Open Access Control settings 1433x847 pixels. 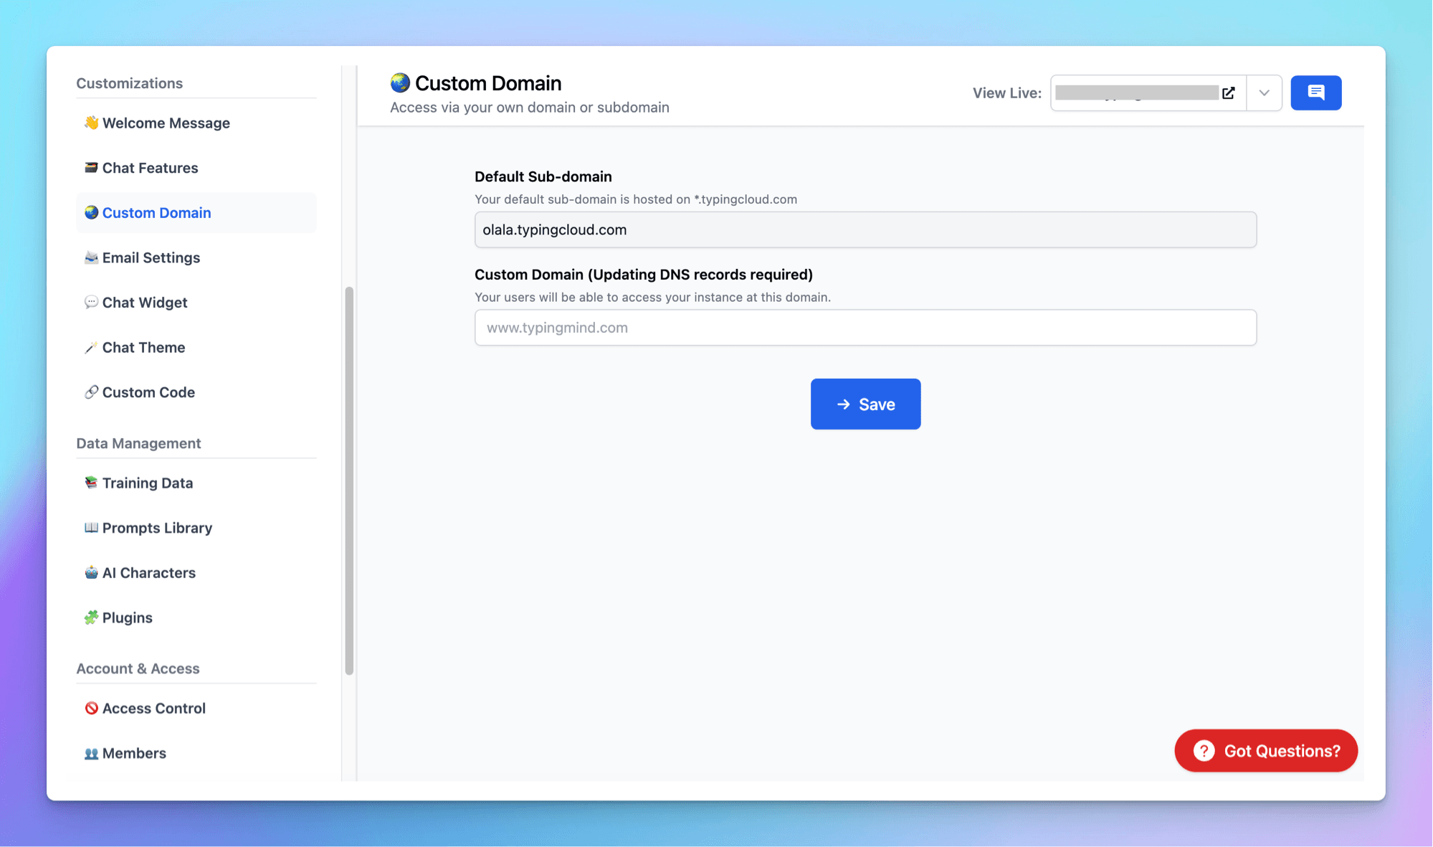pos(196,708)
